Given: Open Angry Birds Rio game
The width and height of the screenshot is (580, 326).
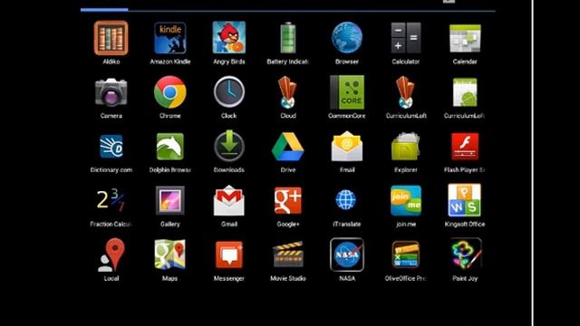Looking at the screenshot, I should [229, 37].
